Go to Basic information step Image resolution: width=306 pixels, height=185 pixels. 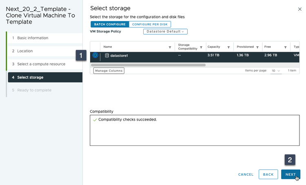pyautogui.click(x=33, y=38)
